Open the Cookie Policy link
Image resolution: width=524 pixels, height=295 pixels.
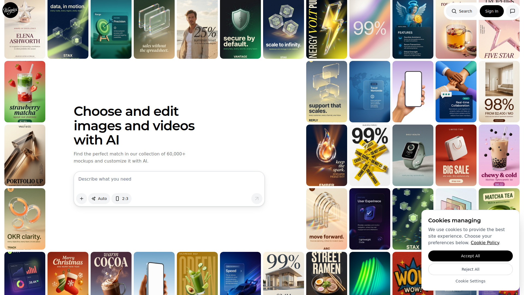click(485, 243)
